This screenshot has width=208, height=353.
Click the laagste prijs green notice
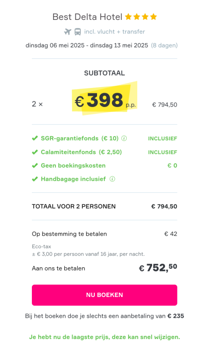[104, 337]
